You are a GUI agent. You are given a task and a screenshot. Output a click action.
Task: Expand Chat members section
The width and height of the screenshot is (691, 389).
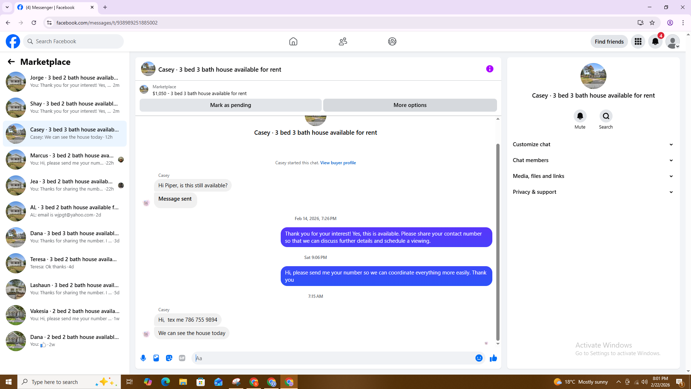593,160
